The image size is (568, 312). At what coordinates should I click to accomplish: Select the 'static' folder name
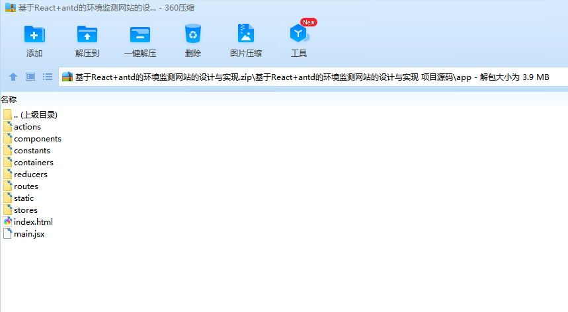pos(24,198)
